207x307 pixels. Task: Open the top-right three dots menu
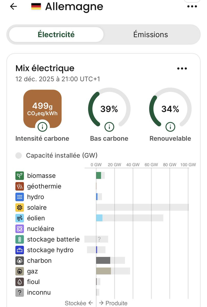pyautogui.click(x=192, y=6)
